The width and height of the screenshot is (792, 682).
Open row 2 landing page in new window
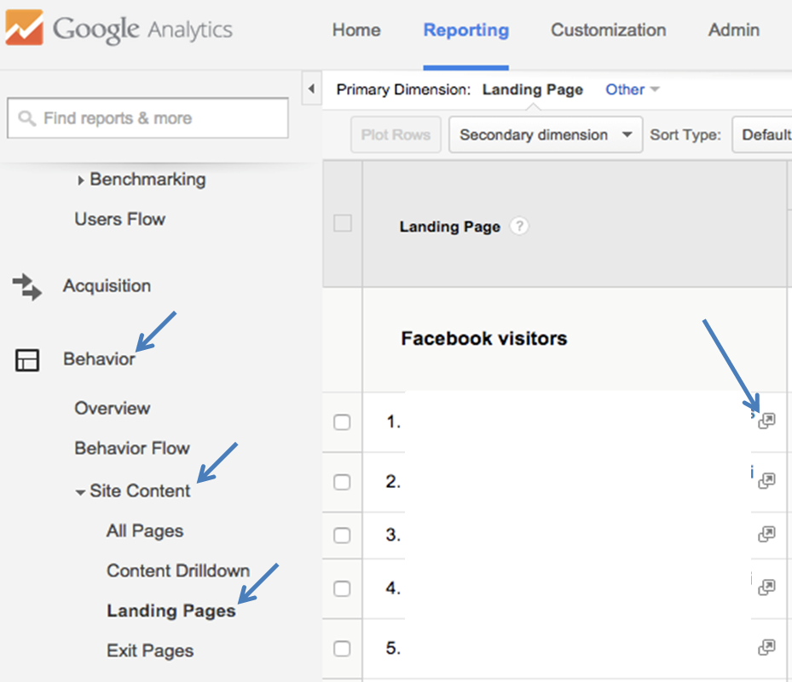(766, 480)
